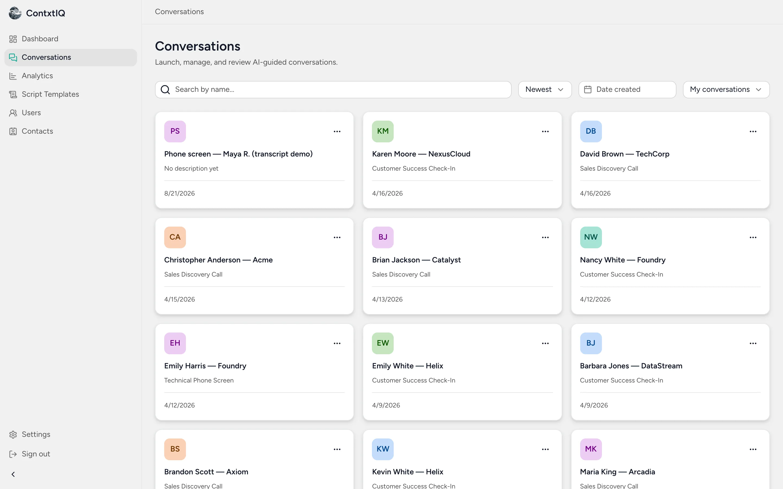This screenshot has width=783, height=489.
Task: Open more options for David Brown card
Action: click(753, 131)
